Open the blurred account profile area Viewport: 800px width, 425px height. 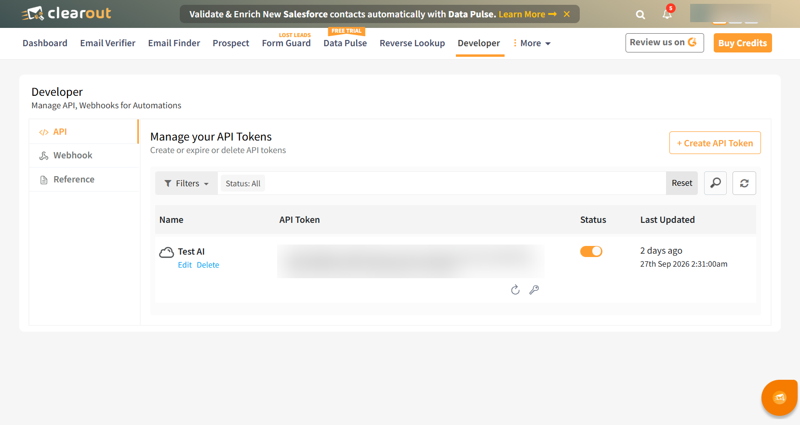pos(730,13)
